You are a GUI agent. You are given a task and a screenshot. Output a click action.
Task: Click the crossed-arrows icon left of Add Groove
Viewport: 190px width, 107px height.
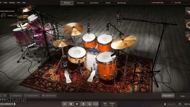[x=5, y=96]
